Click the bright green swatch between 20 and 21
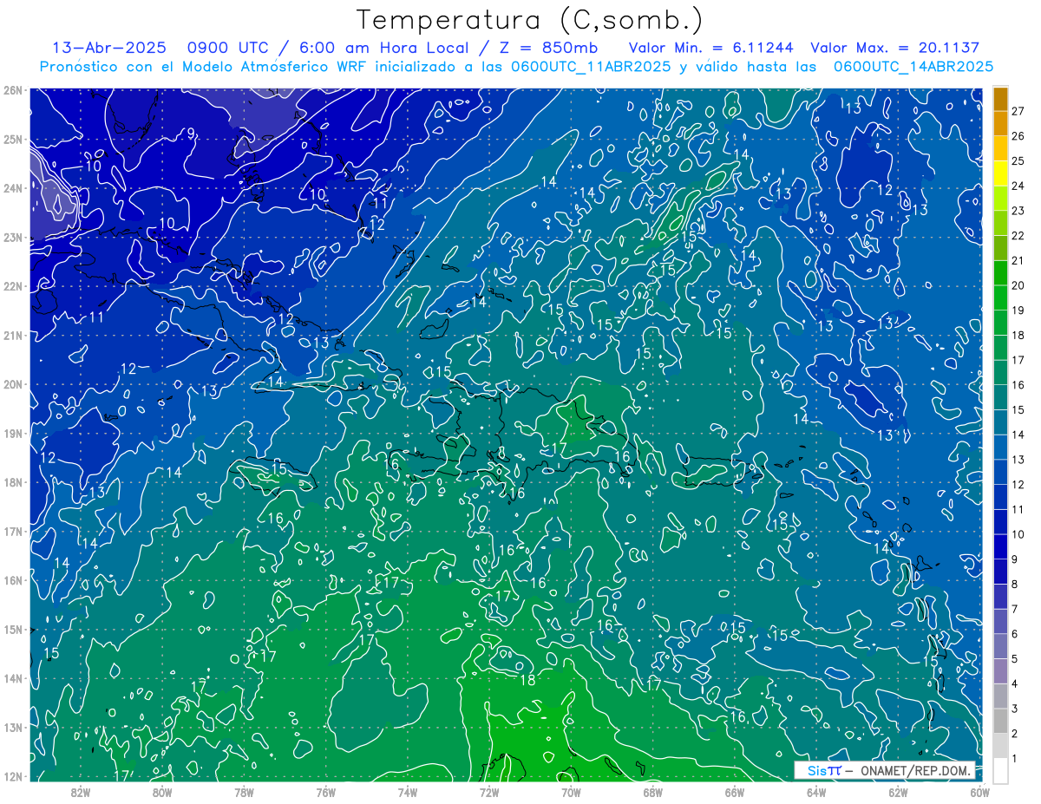The width and height of the screenshot is (1041, 804). click(x=1000, y=273)
